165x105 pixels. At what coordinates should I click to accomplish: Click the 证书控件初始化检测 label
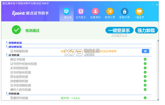[23, 64]
